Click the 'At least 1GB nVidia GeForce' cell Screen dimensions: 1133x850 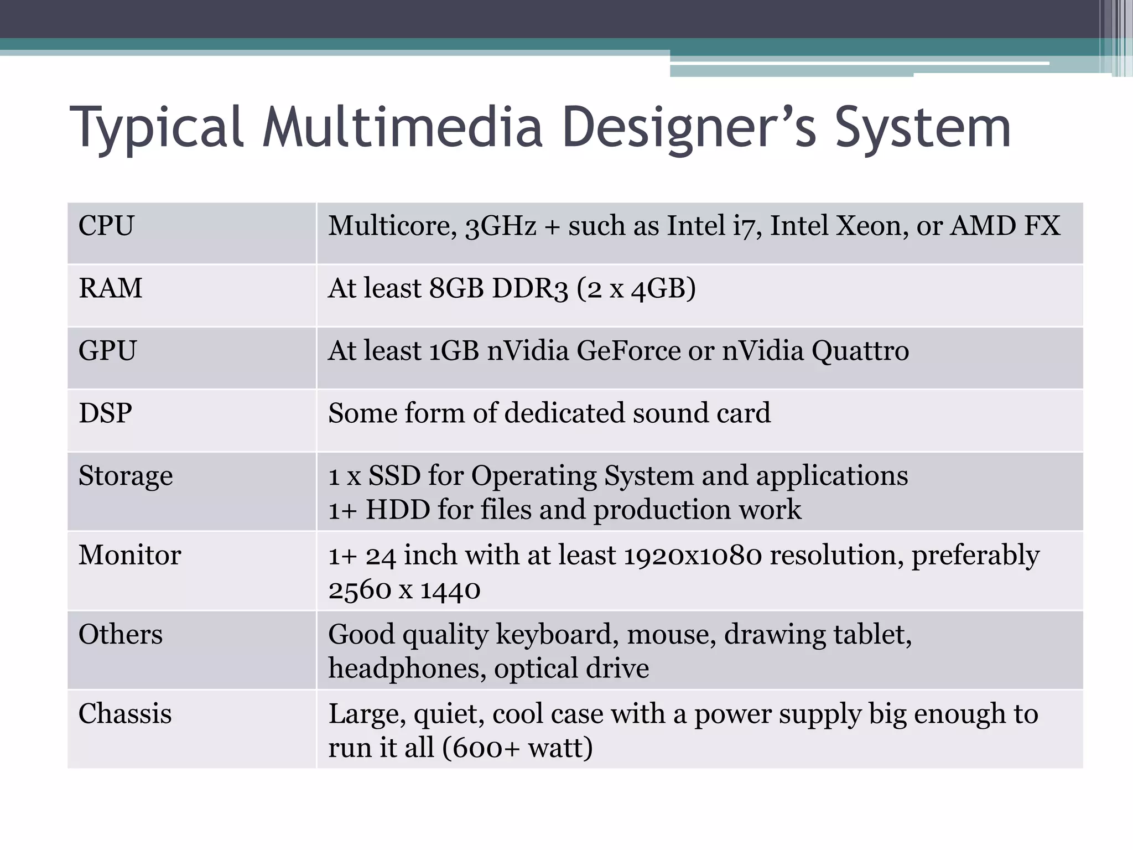tap(700, 358)
